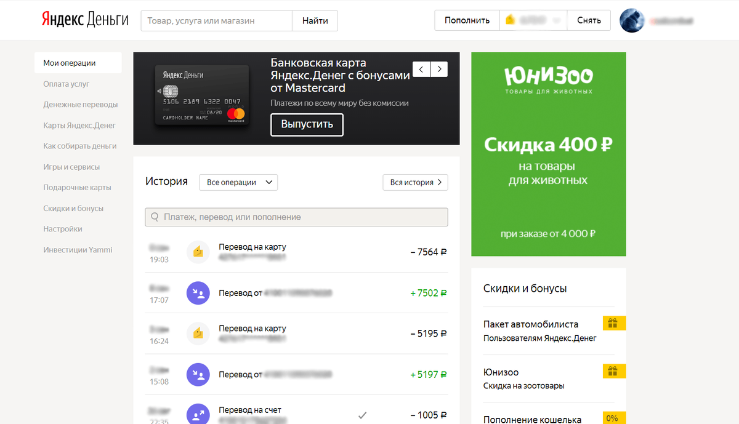Click the top search field Товар, услуга или магазин
This screenshot has height=424, width=739.
pyautogui.click(x=217, y=20)
